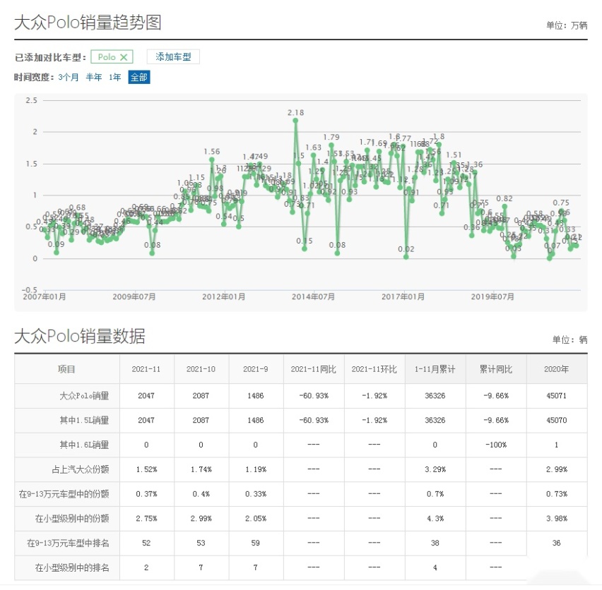Click the 在9-13万元车型中的份额 row label
The height and width of the screenshot is (590, 602).
[64, 494]
